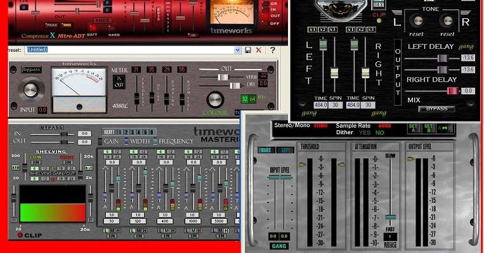Click the BYPASS button on the mastering EQ
Screen dimensions: 484x253
[x=51, y=127]
